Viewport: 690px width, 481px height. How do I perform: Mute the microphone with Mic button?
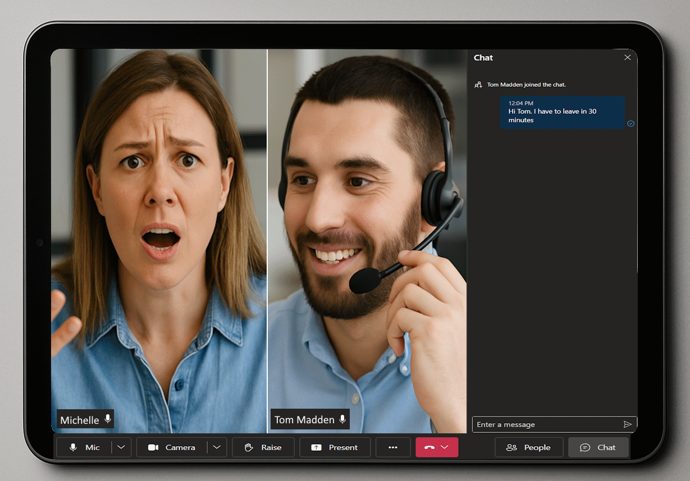85,447
